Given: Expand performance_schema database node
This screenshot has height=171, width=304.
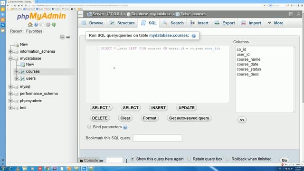Looking at the screenshot, I should click(x=10, y=94).
